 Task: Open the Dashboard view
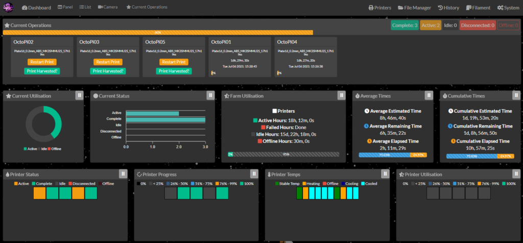(36, 7)
